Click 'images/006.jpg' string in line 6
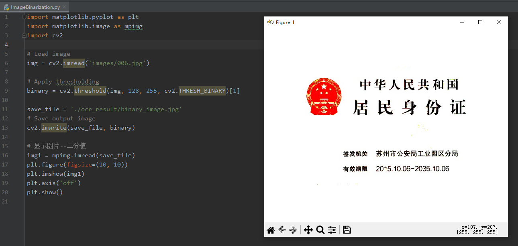518x246 pixels. [117, 63]
